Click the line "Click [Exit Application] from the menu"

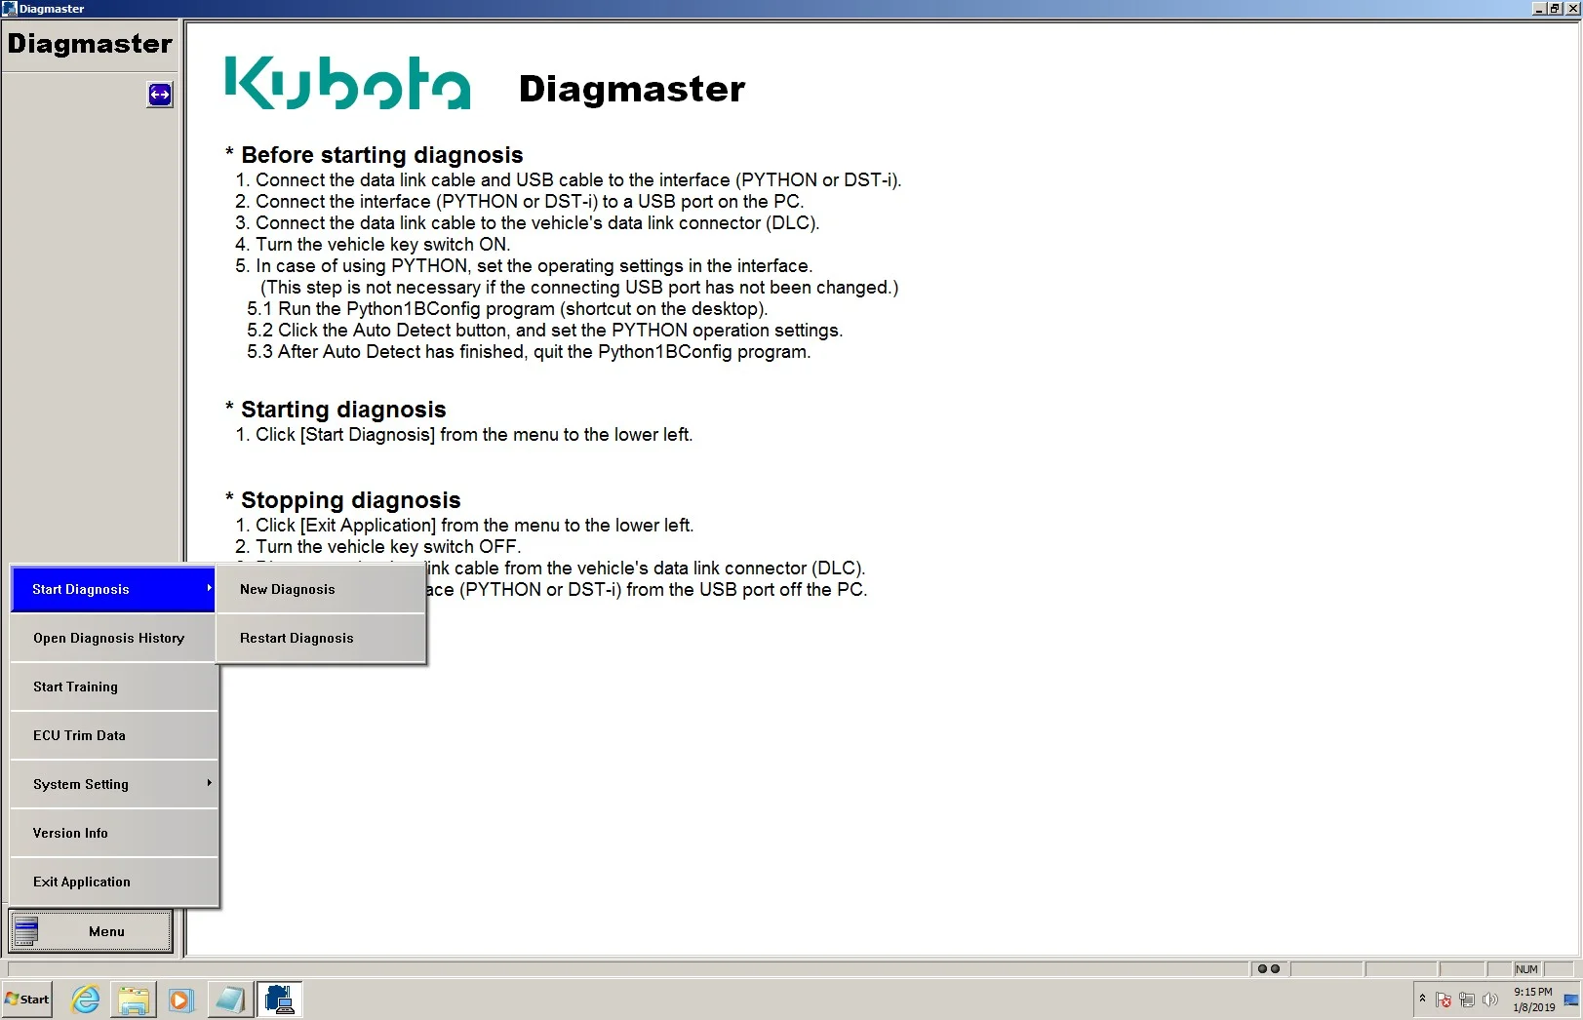[x=464, y=526]
